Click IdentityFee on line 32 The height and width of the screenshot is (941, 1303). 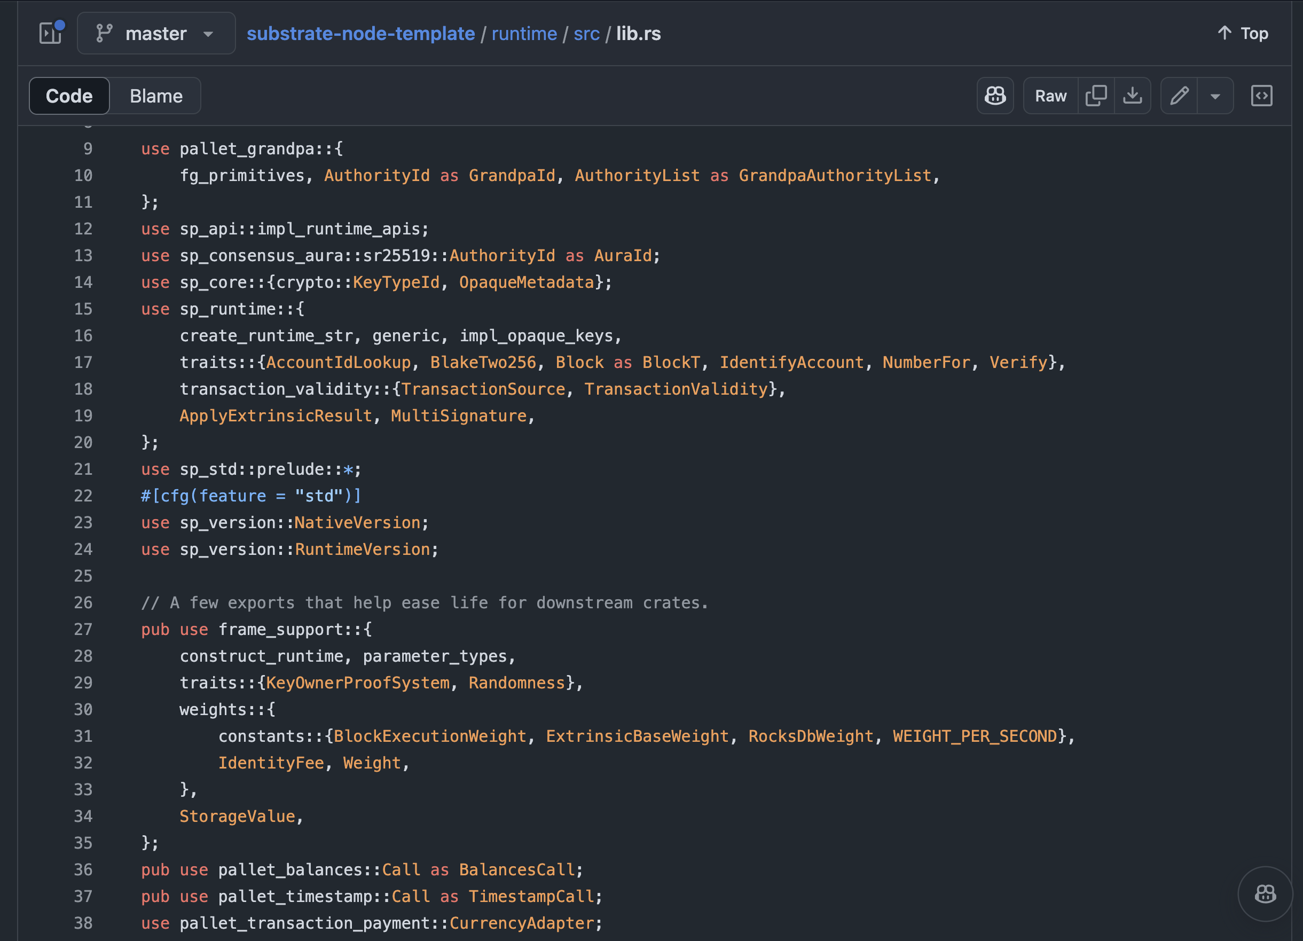click(x=271, y=764)
